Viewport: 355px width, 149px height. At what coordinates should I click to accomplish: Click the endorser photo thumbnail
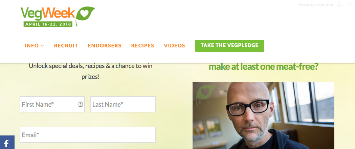point(263,115)
